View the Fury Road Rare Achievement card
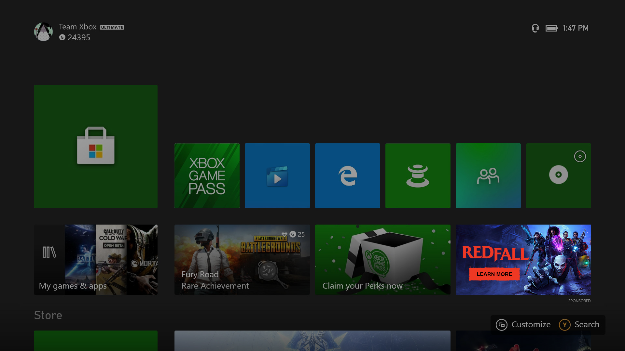Image resolution: width=625 pixels, height=351 pixels. 242,259
